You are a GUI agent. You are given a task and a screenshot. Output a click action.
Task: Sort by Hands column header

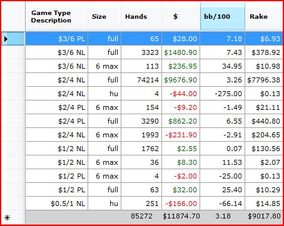[x=141, y=16]
